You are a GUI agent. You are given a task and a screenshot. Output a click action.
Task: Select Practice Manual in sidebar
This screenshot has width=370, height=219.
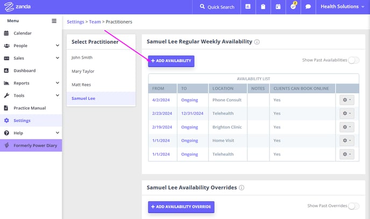[31, 108]
